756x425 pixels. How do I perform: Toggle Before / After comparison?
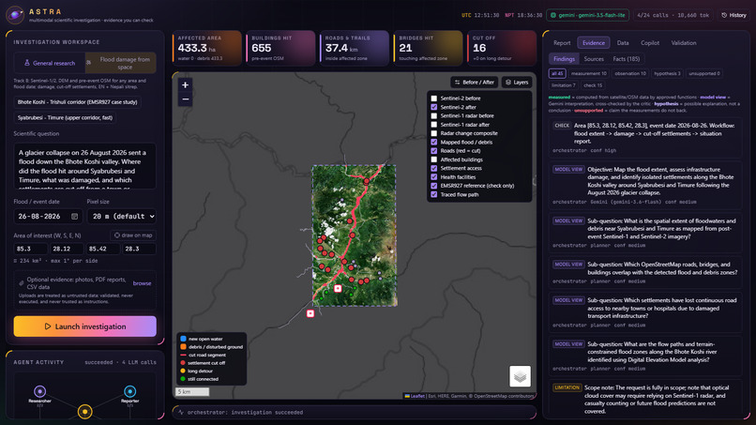coord(475,82)
